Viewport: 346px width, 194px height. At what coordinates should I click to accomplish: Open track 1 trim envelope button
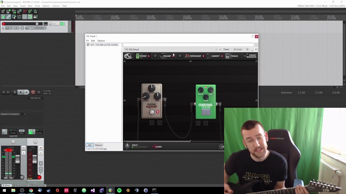pyautogui.click(x=9, y=28)
